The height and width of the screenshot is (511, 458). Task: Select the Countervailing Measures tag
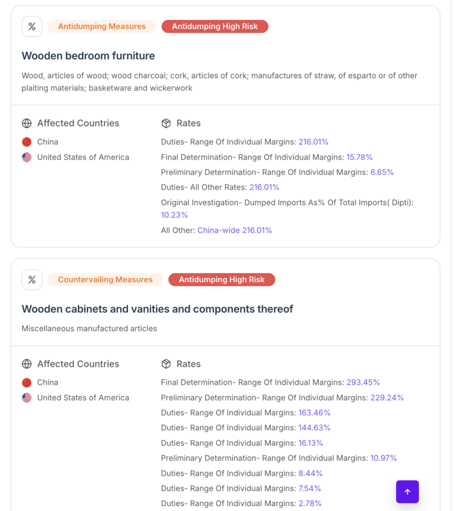coord(105,279)
